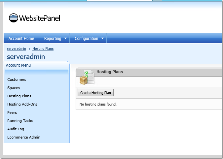Expand the Reporting dropdown arrow
223x159 pixels.
[65, 38]
